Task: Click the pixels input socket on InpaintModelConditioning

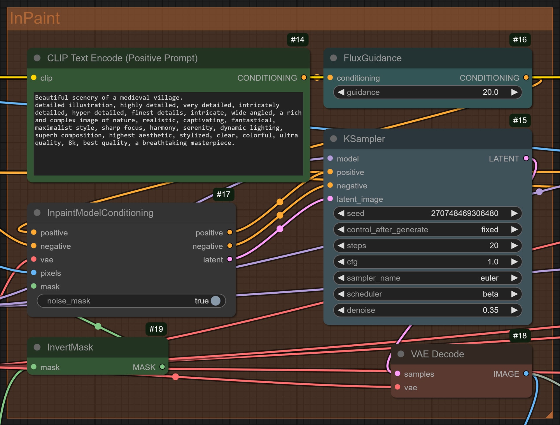Action: [34, 273]
